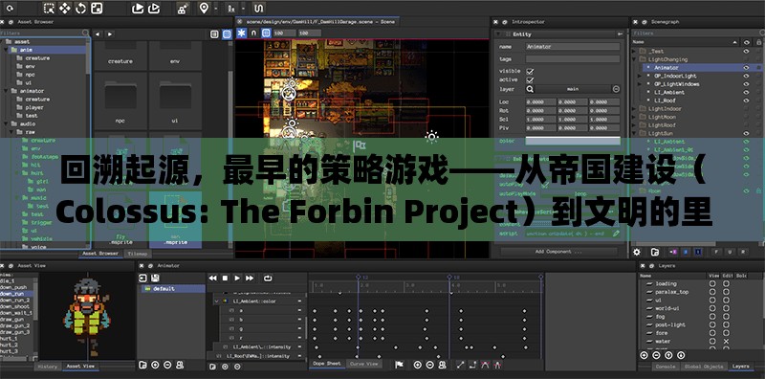This screenshot has width=765, height=379.
Task: Toggle the scene view grid icon
Action: coord(266,33)
